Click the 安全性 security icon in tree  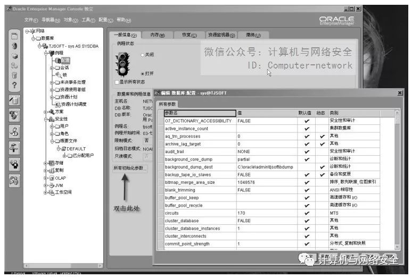[x=52, y=119]
